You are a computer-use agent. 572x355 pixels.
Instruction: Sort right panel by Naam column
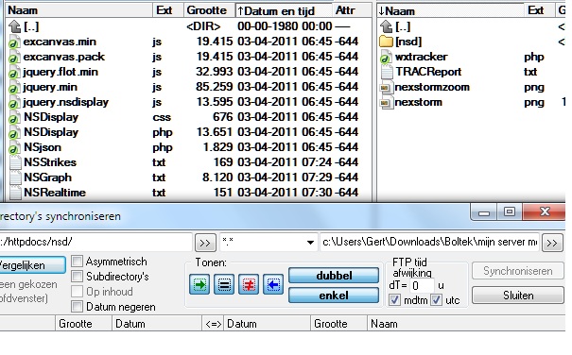click(x=451, y=10)
